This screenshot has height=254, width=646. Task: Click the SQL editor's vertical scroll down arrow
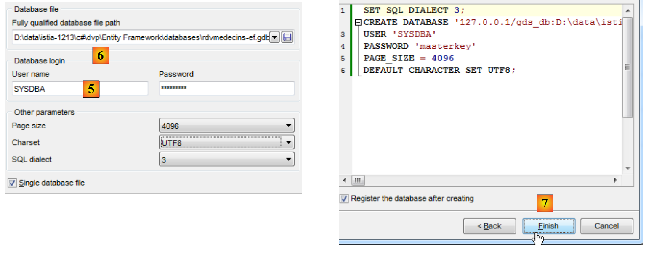[628, 168]
